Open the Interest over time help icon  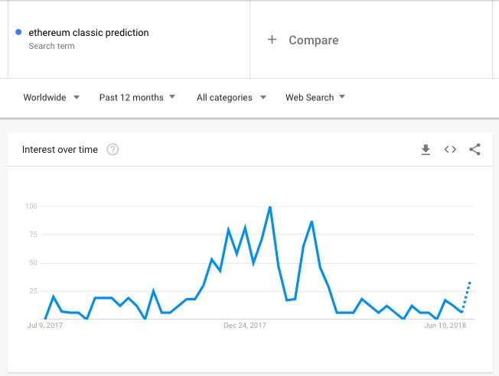pyautogui.click(x=113, y=149)
